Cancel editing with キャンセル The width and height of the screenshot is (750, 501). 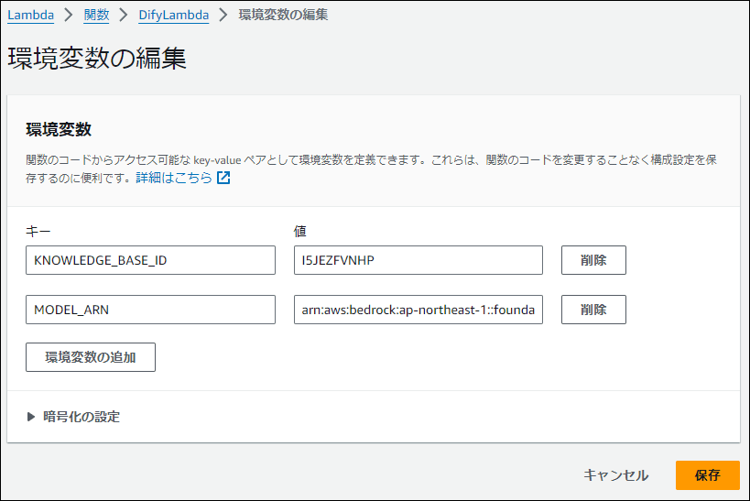pos(616,475)
